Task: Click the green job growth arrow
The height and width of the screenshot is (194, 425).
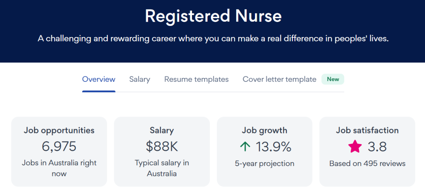Action: coord(245,147)
